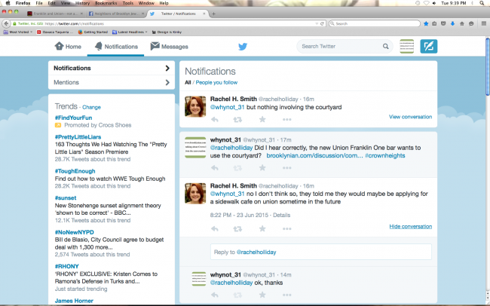Click the Search Twitter magnifier icon

pos(386,46)
